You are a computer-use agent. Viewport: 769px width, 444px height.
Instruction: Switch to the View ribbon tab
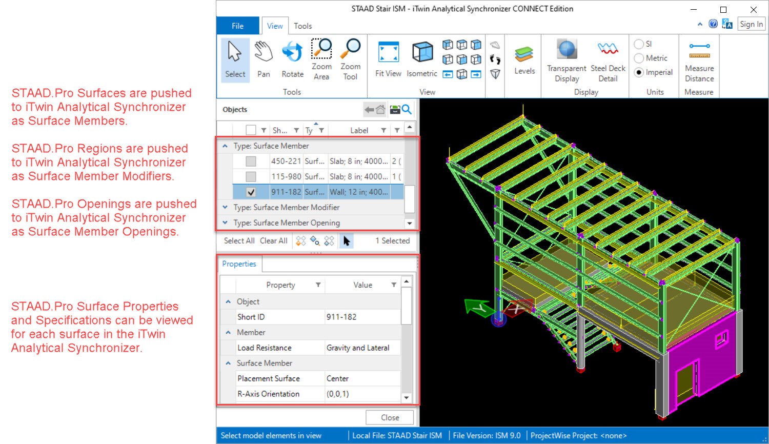(x=275, y=26)
